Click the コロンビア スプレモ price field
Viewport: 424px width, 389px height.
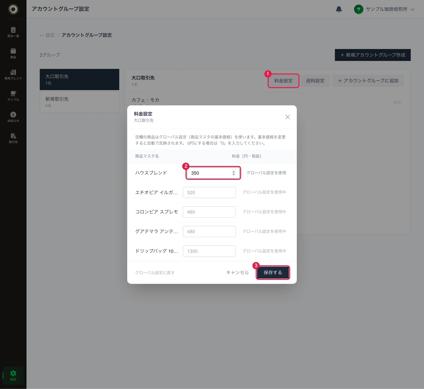coord(209,212)
